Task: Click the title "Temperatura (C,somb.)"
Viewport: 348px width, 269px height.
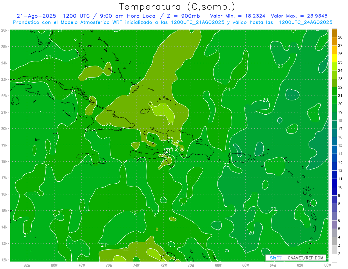Action: tap(177, 7)
